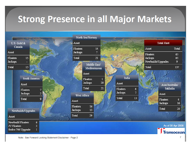Click Jackups 13 row in West Africa table
Screen dimensions: 191x146
[x=82, y=110]
